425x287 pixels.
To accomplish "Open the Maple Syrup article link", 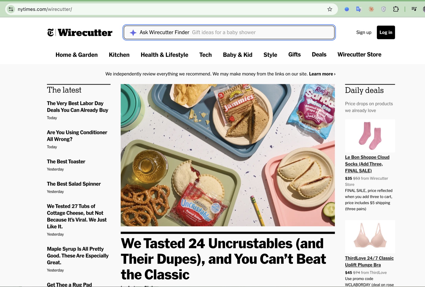I will tap(78, 255).
